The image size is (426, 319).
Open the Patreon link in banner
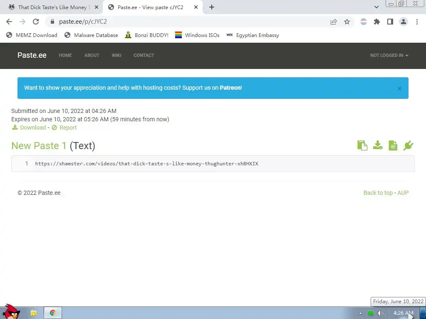click(x=230, y=88)
